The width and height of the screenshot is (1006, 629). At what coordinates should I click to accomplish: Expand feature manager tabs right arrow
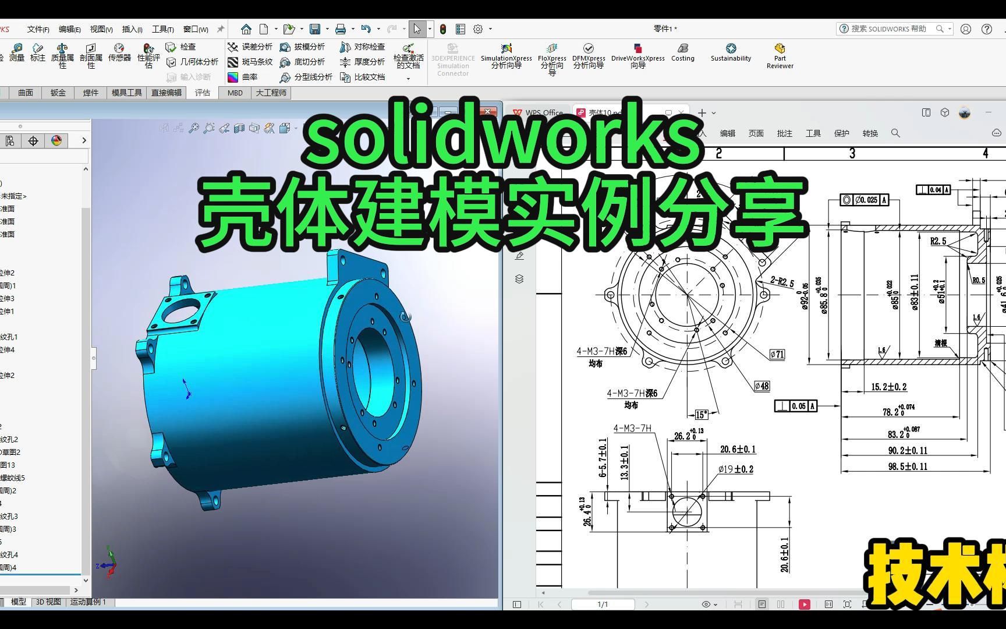click(x=84, y=140)
